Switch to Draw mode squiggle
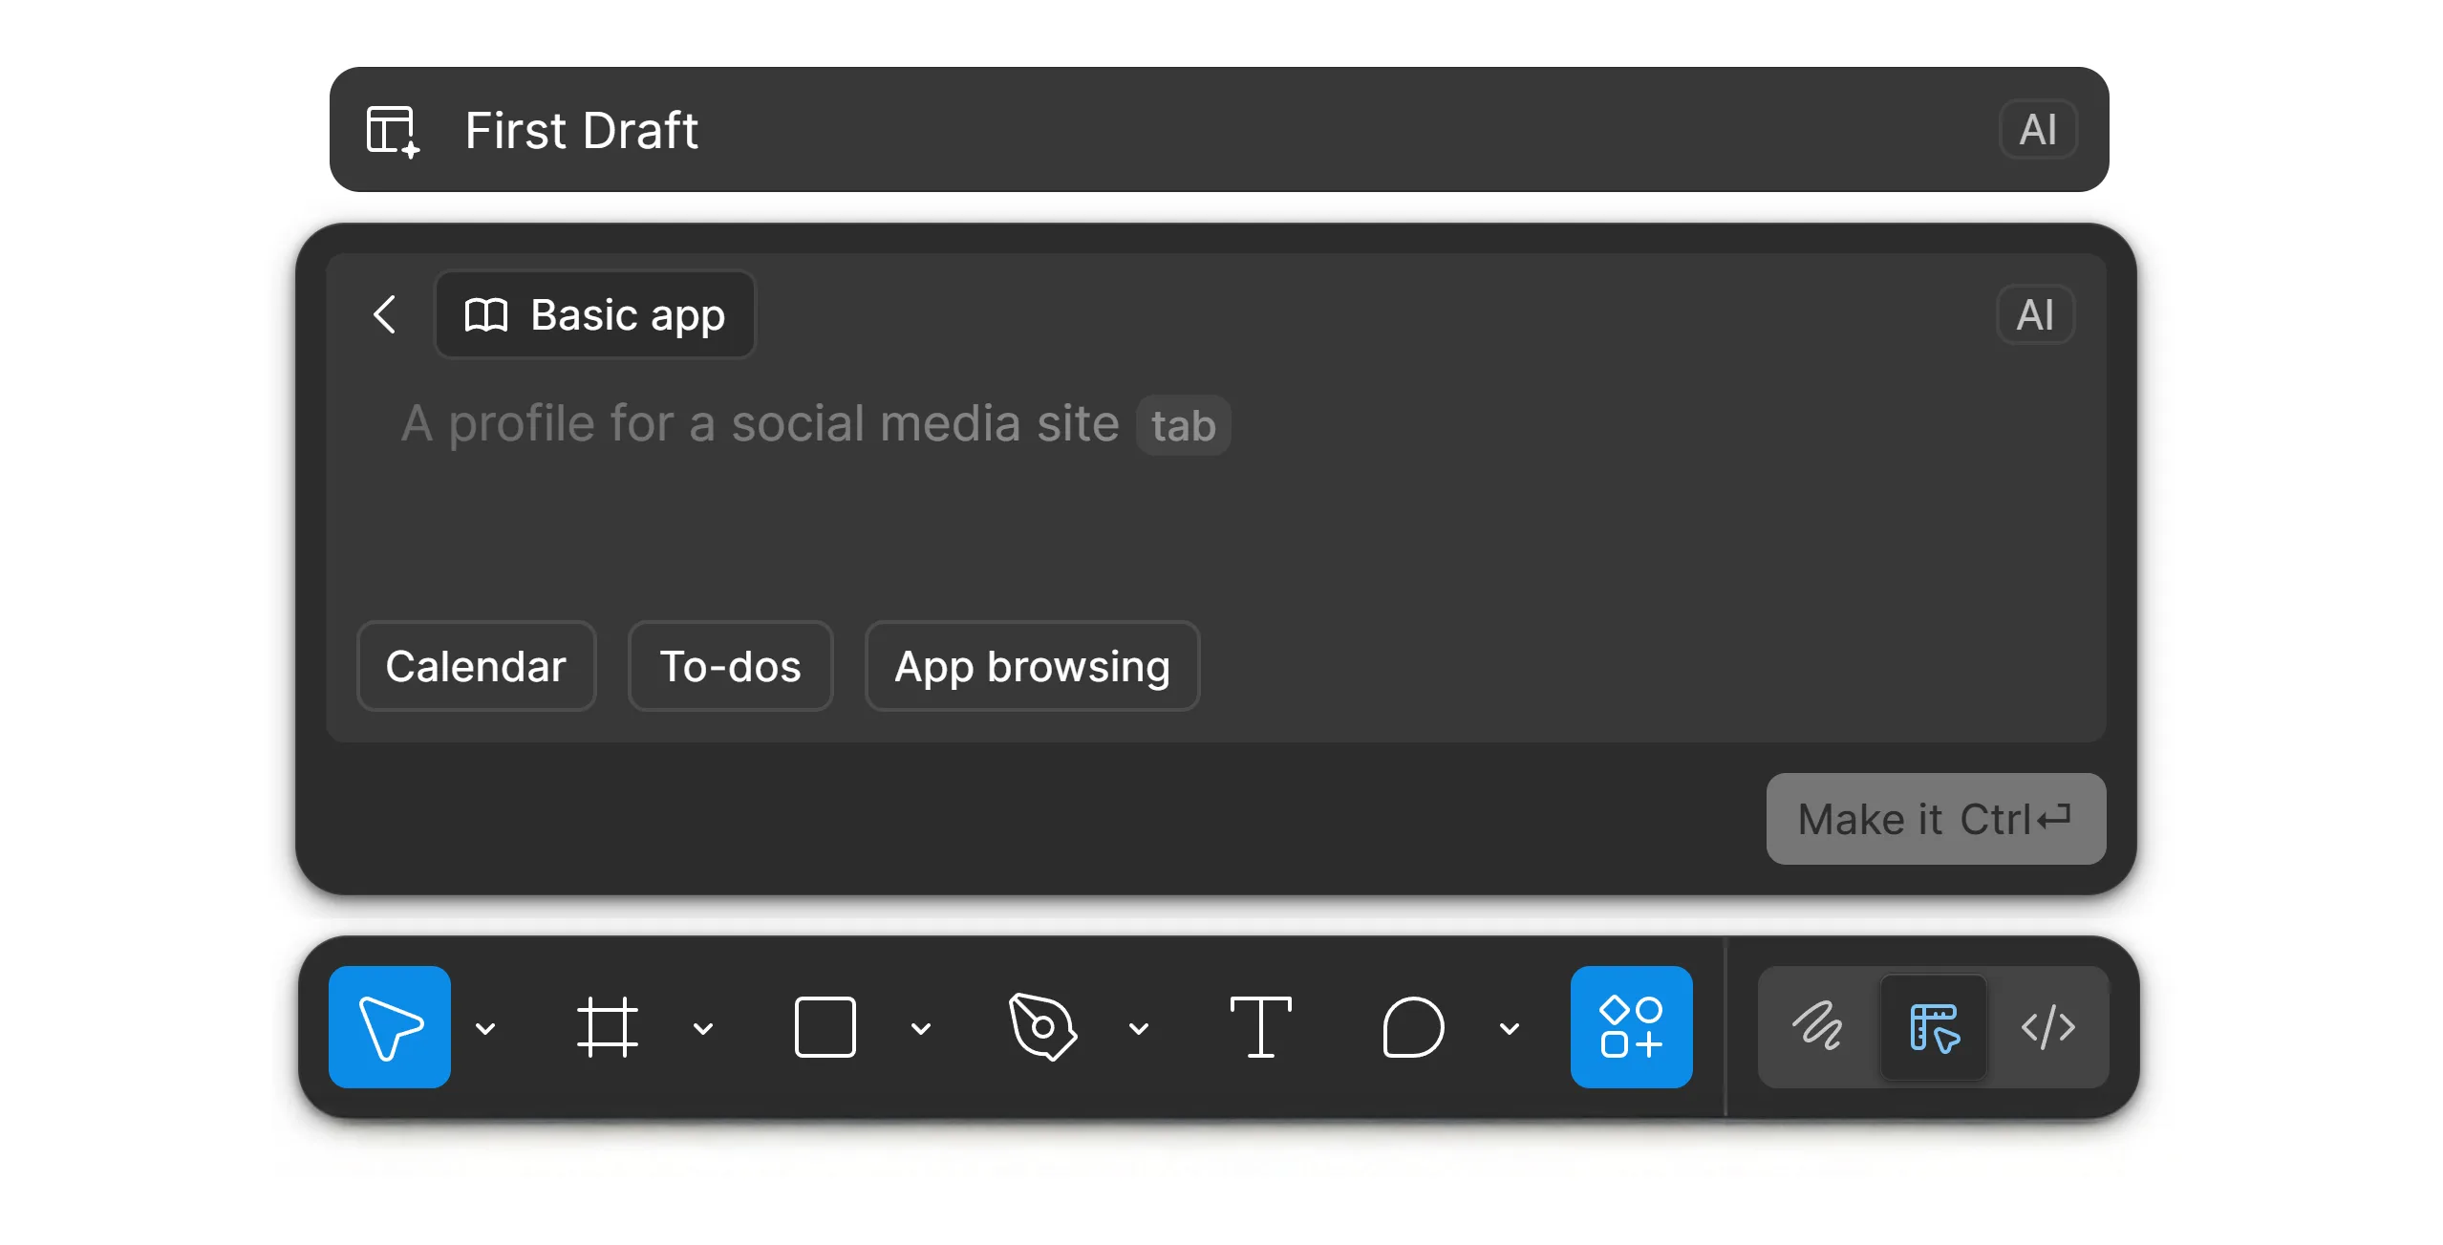The height and width of the screenshot is (1245, 2443). point(1817,1027)
